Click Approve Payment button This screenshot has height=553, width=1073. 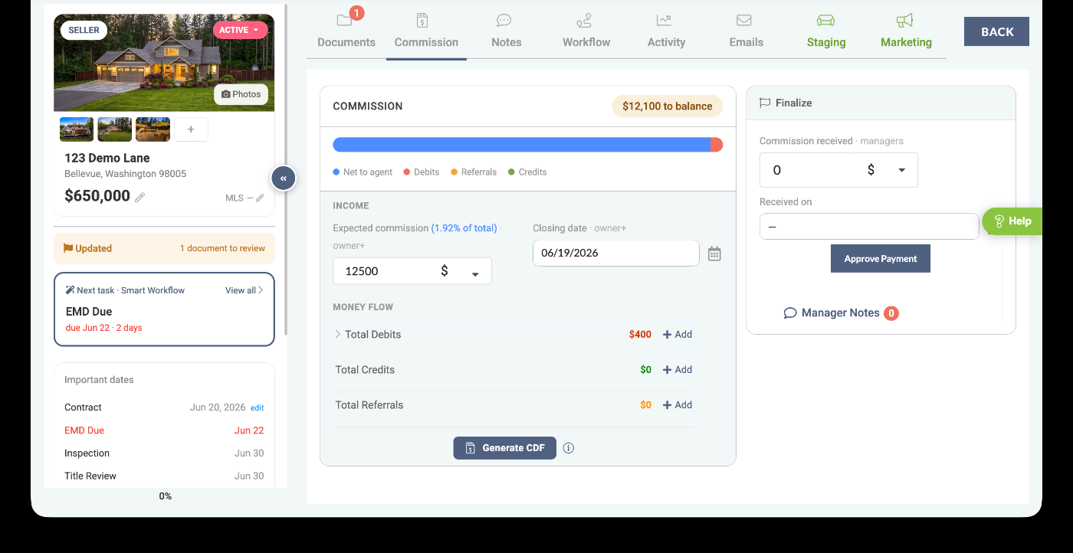pos(881,259)
